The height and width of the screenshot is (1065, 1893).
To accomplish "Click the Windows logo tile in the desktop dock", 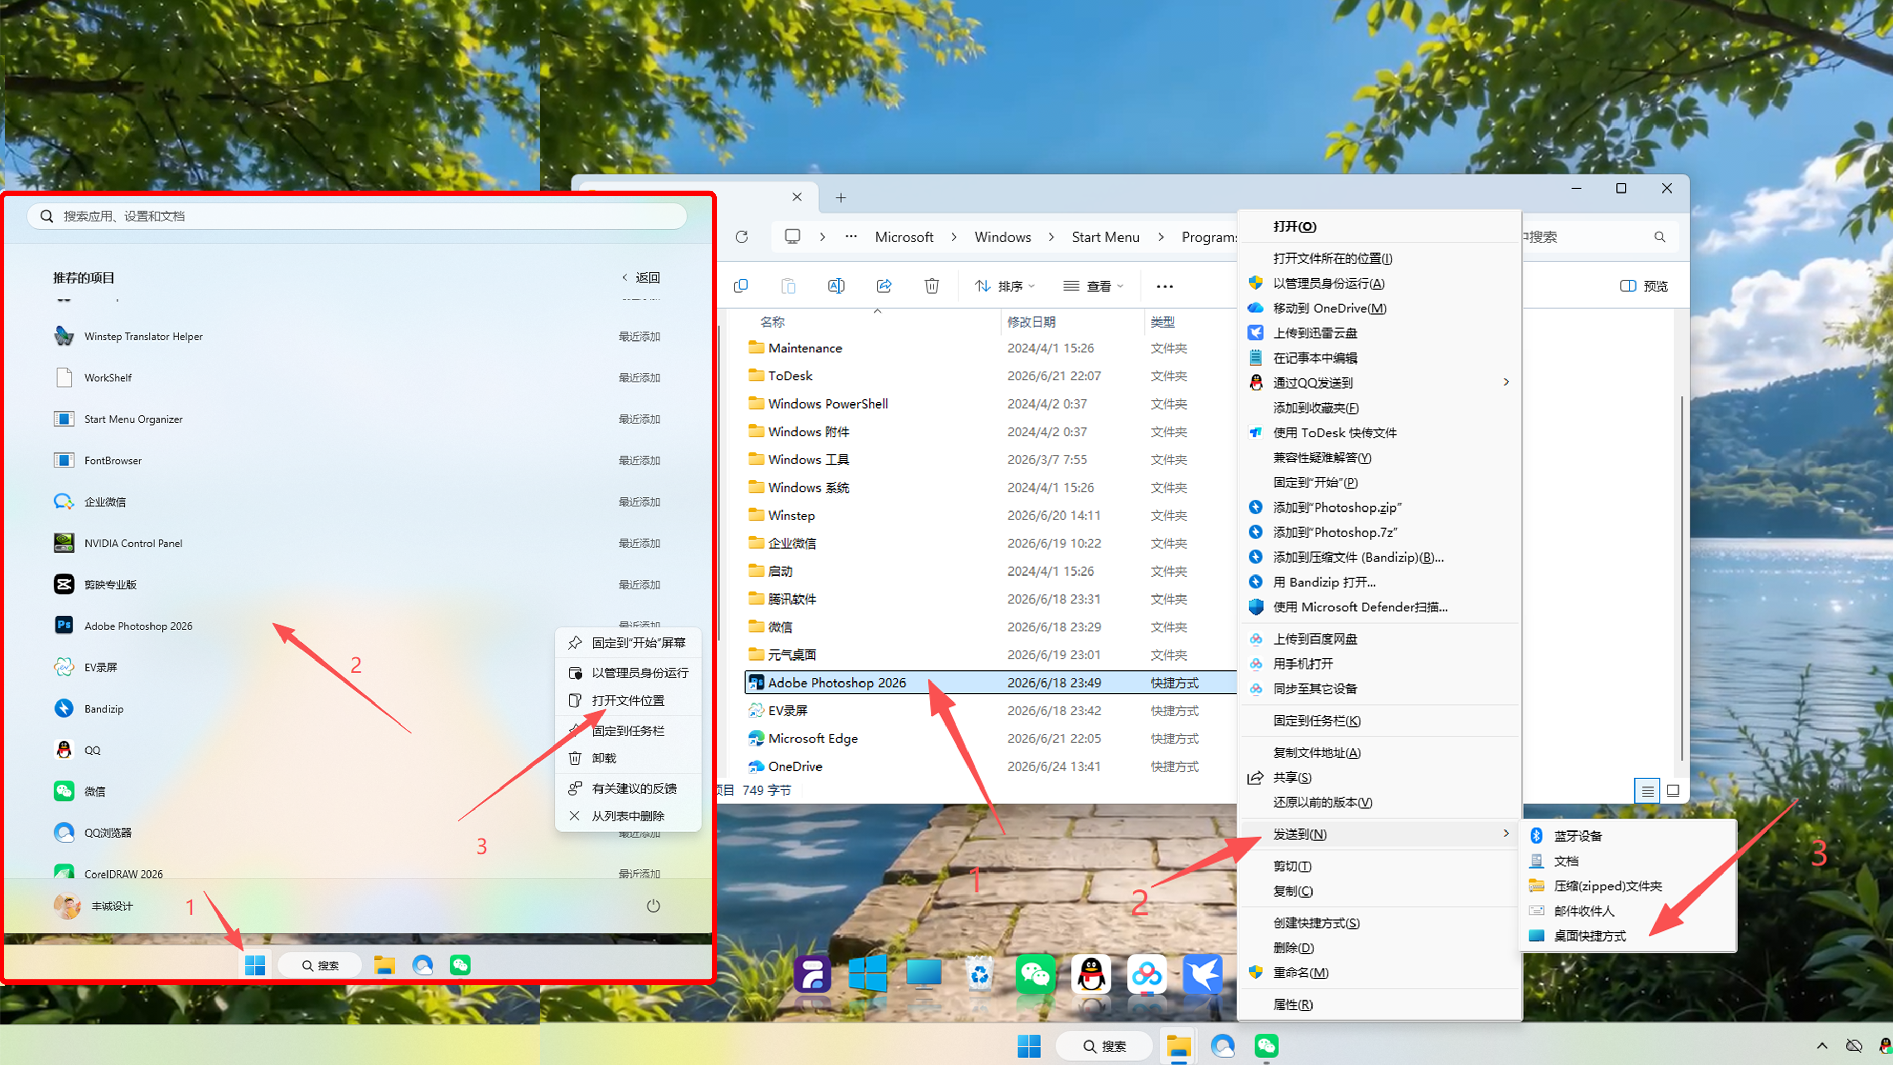I will (868, 974).
